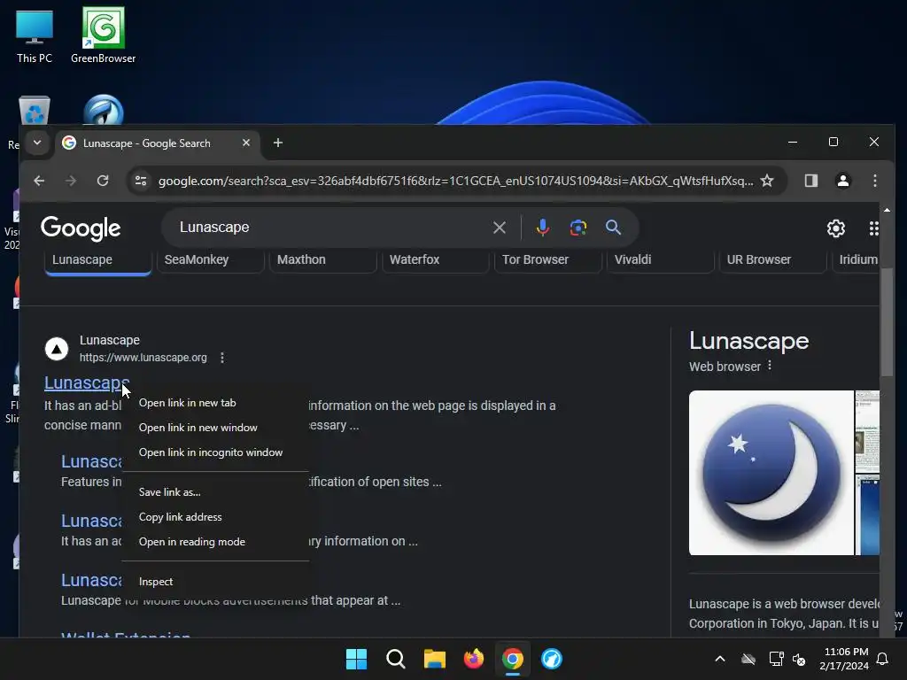Screen dimensions: 907x680
Task: Open the Chrome profile icon
Action: tap(843, 181)
